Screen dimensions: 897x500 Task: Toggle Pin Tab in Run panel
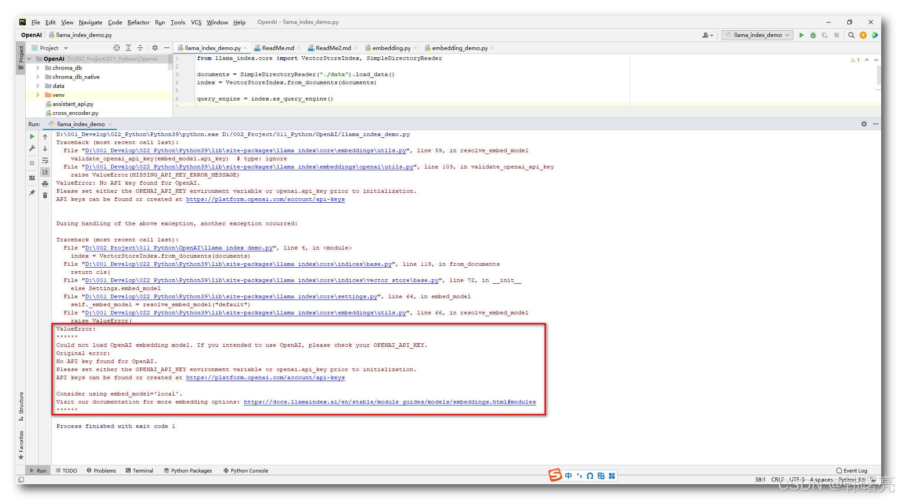(x=32, y=193)
